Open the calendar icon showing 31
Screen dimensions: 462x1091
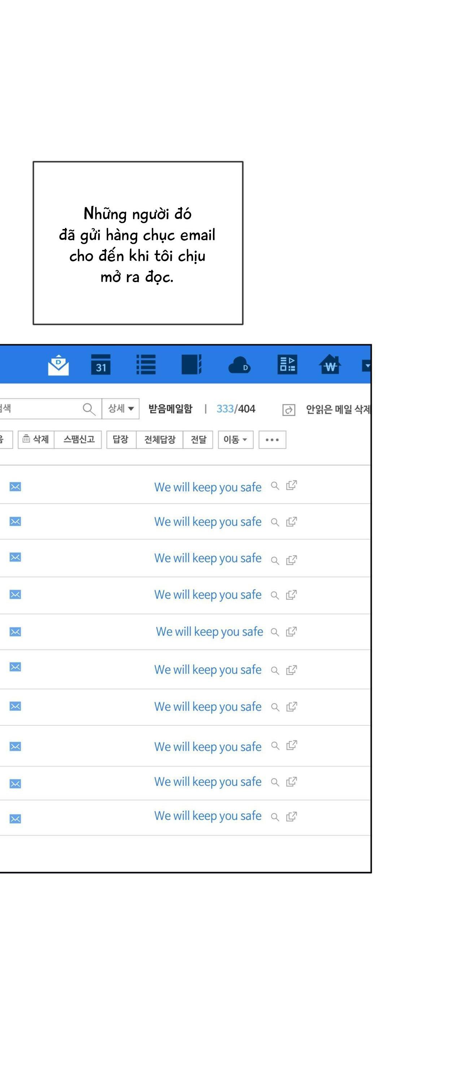click(x=101, y=365)
